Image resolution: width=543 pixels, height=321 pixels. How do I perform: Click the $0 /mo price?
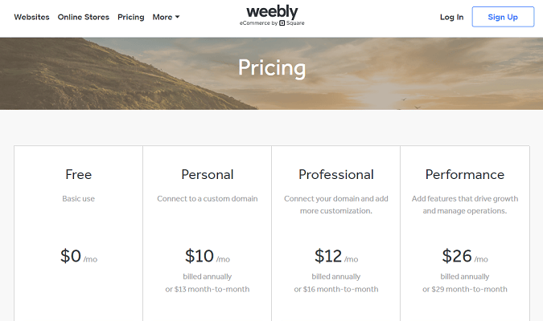click(78, 257)
